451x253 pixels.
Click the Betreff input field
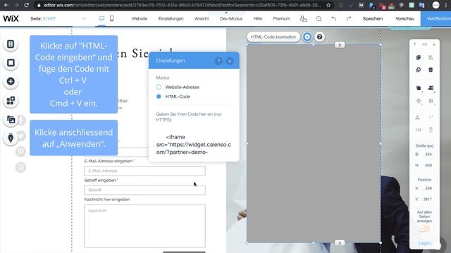144,190
